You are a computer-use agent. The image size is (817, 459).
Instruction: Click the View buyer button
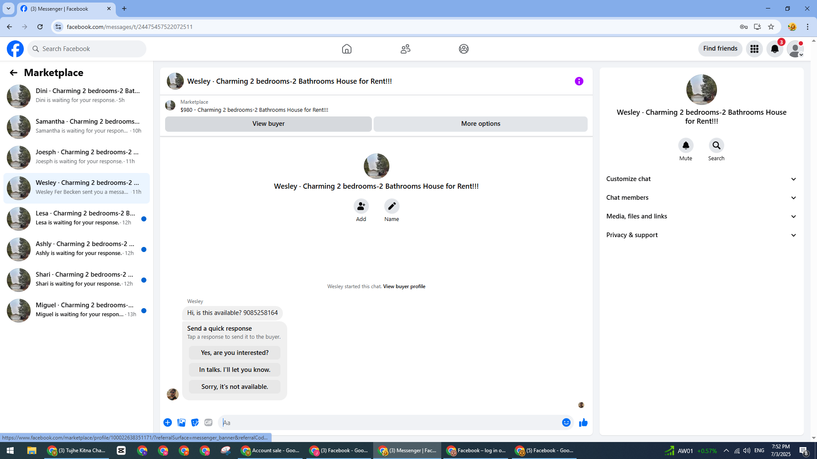pyautogui.click(x=268, y=124)
